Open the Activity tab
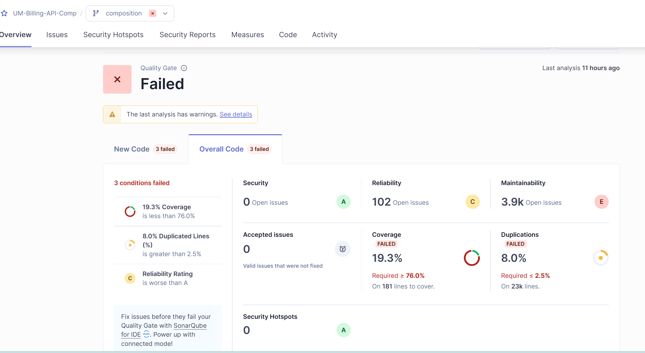 [325, 35]
